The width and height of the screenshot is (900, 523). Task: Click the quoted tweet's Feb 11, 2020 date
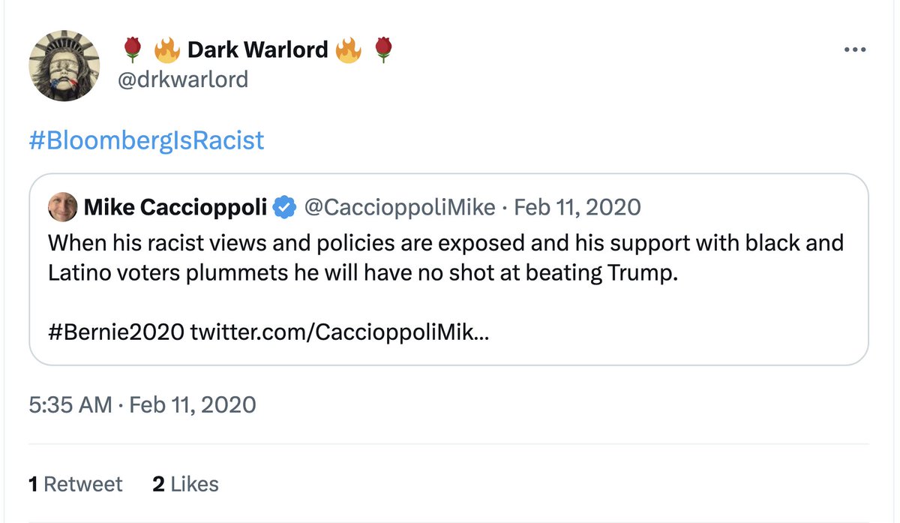(x=577, y=206)
